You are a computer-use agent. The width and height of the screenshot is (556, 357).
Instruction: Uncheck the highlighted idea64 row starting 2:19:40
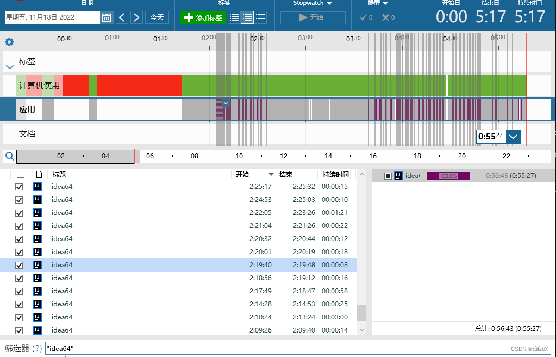point(19,266)
